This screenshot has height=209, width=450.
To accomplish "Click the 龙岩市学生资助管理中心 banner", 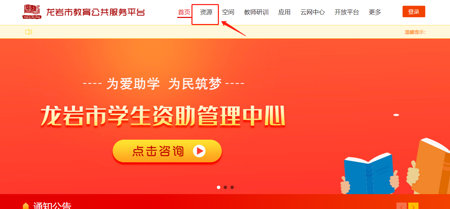I will tap(163, 116).
